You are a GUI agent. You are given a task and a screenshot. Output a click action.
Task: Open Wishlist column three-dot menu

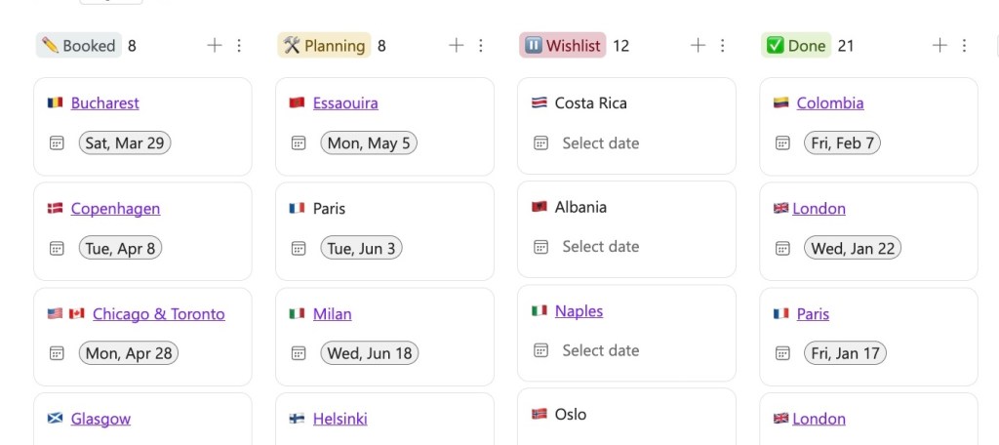click(723, 45)
